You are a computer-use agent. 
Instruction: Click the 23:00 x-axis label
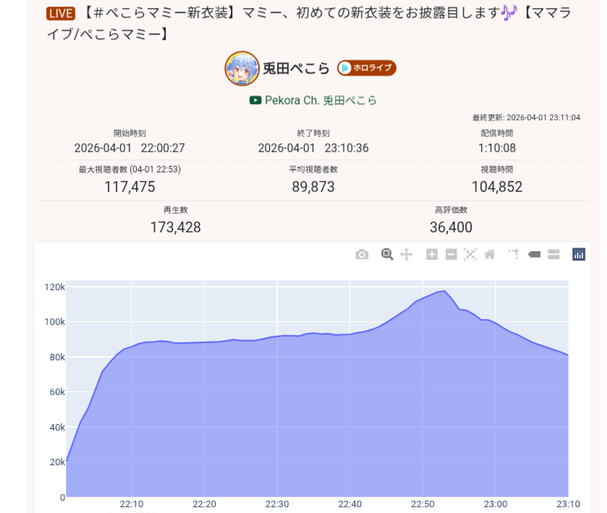(x=495, y=504)
